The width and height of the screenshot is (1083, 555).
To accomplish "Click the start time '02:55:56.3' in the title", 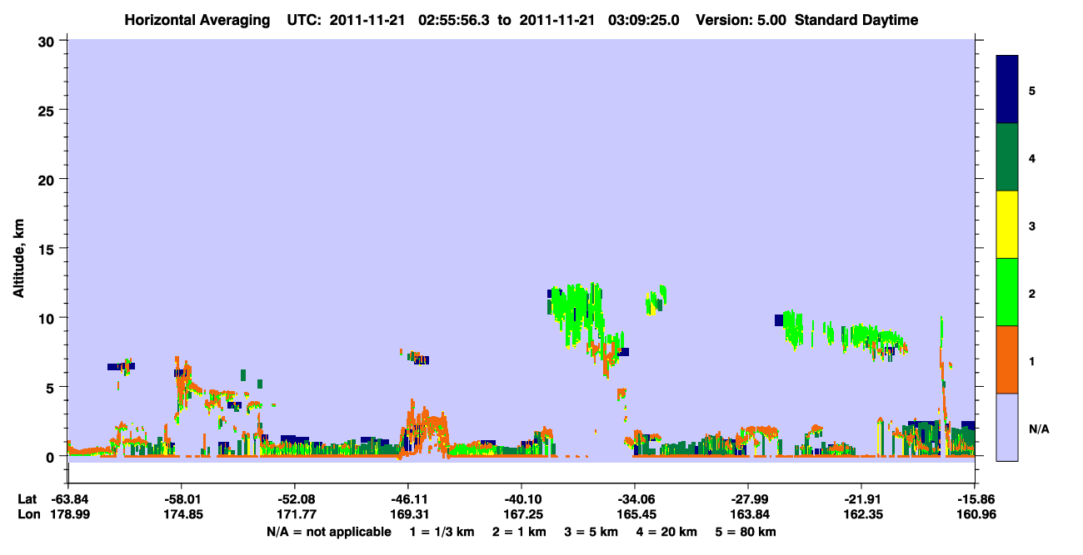I will click(456, 20).
